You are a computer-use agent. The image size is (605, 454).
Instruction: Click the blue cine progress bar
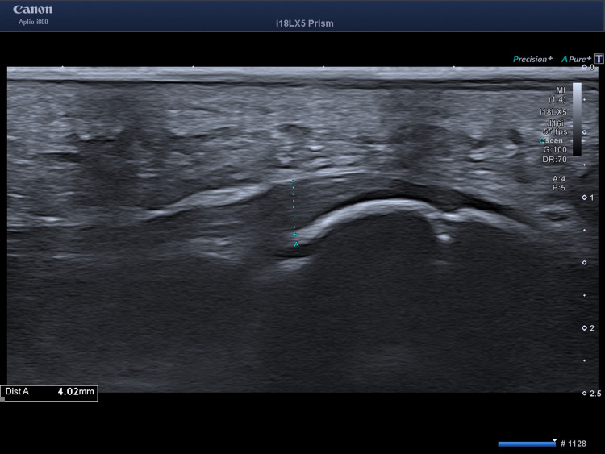click(x=528, y=444)
